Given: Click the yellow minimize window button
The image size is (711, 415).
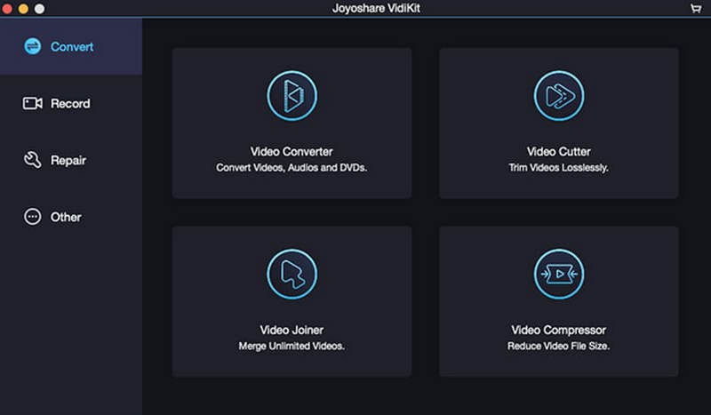Looking at the screenshot, I should (24, 8).
